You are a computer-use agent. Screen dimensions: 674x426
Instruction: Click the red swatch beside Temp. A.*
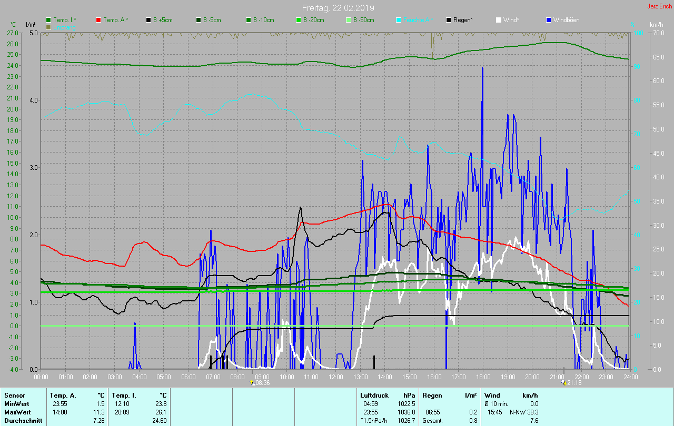pos(98,20)
